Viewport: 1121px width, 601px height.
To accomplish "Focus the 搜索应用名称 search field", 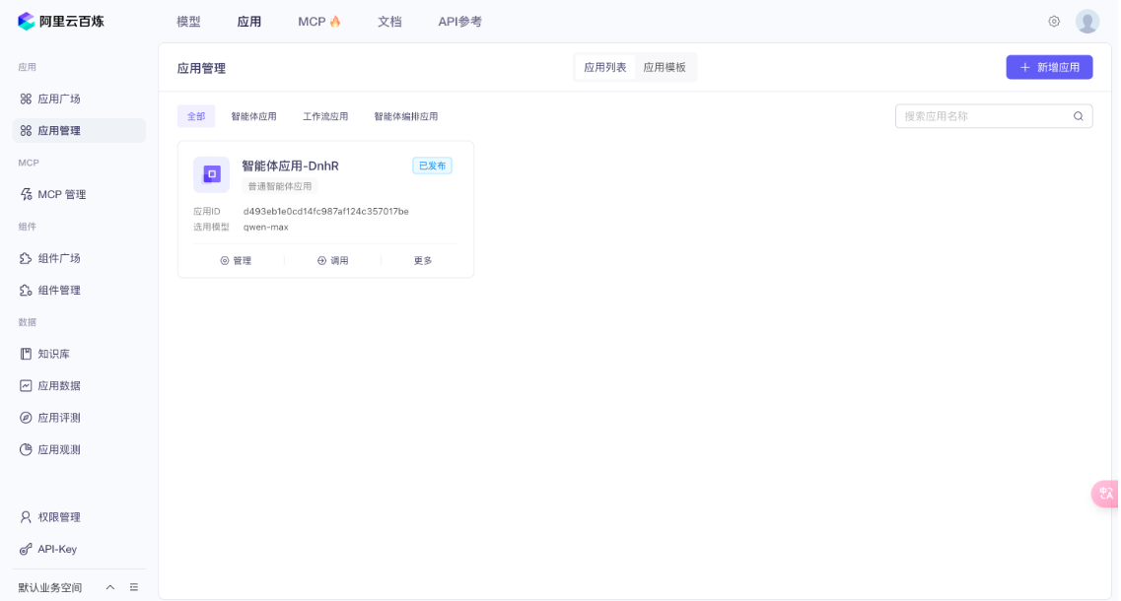I will click(983, 116).
